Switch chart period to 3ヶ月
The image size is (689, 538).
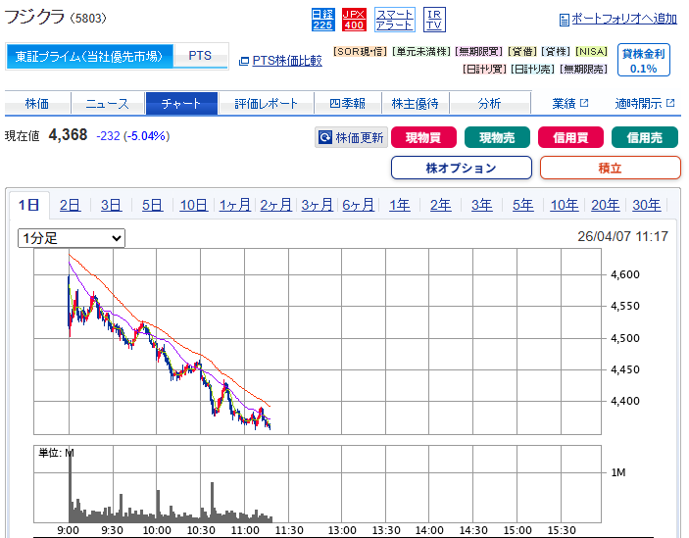pos(318,205)
